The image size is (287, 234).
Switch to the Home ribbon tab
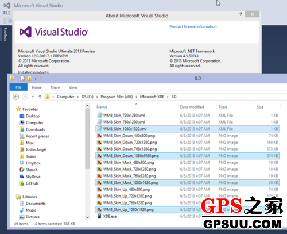point(37,87)
